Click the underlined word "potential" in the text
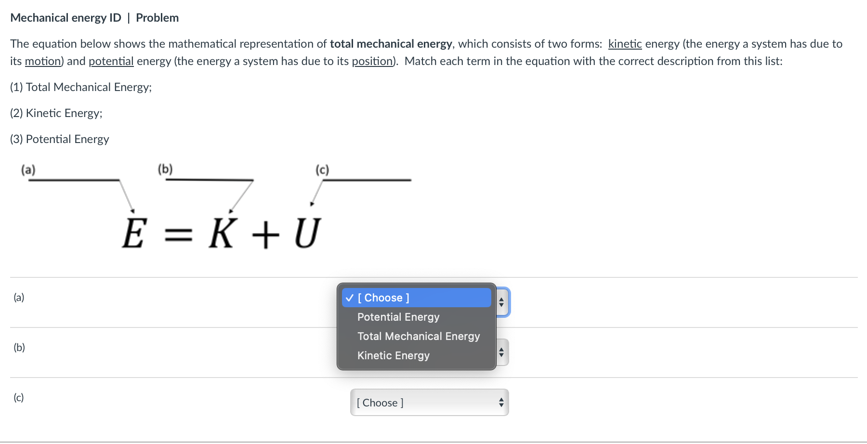 coord(111,61)
